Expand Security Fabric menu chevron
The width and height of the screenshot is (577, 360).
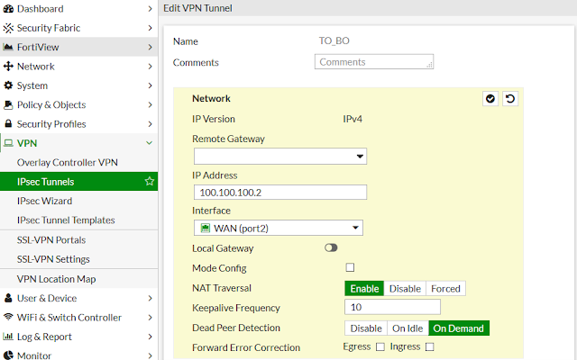(x=150, y=28)
